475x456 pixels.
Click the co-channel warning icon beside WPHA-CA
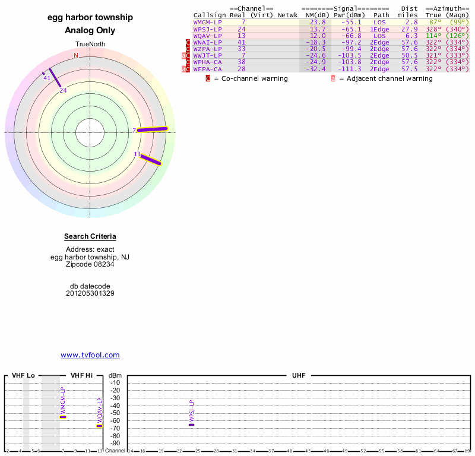(x=188, y=62)
